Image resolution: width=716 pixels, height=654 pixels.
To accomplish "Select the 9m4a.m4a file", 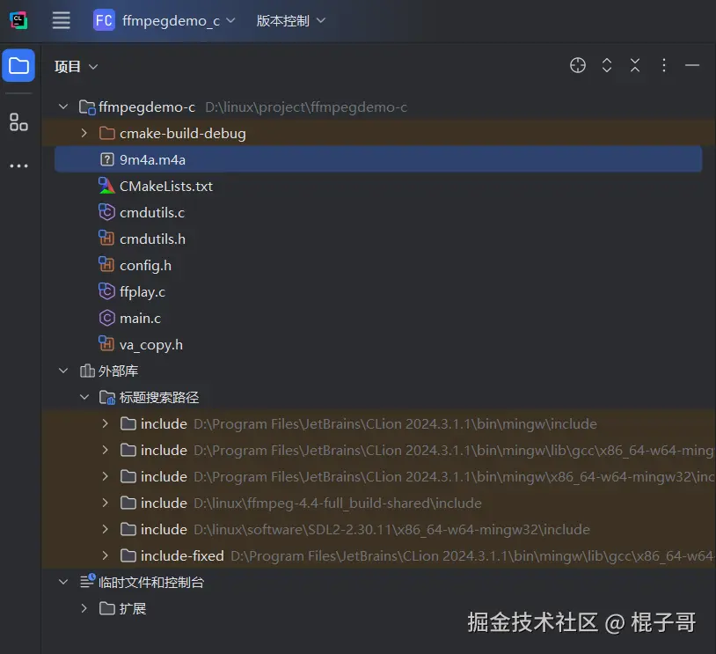I will click(x=378, y=159).
